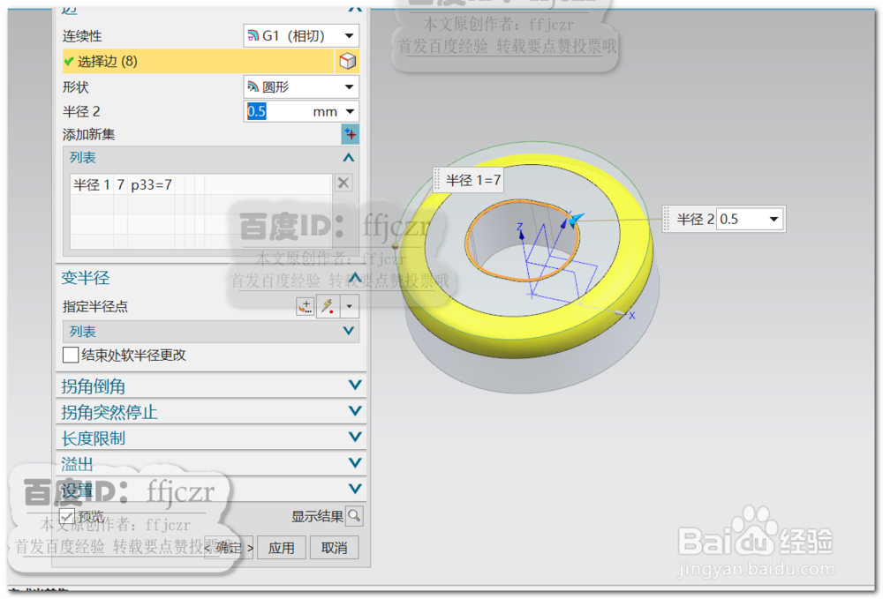Expand the 拐角倒角 section
Viewport: 883px width, 599px height.
355,386
